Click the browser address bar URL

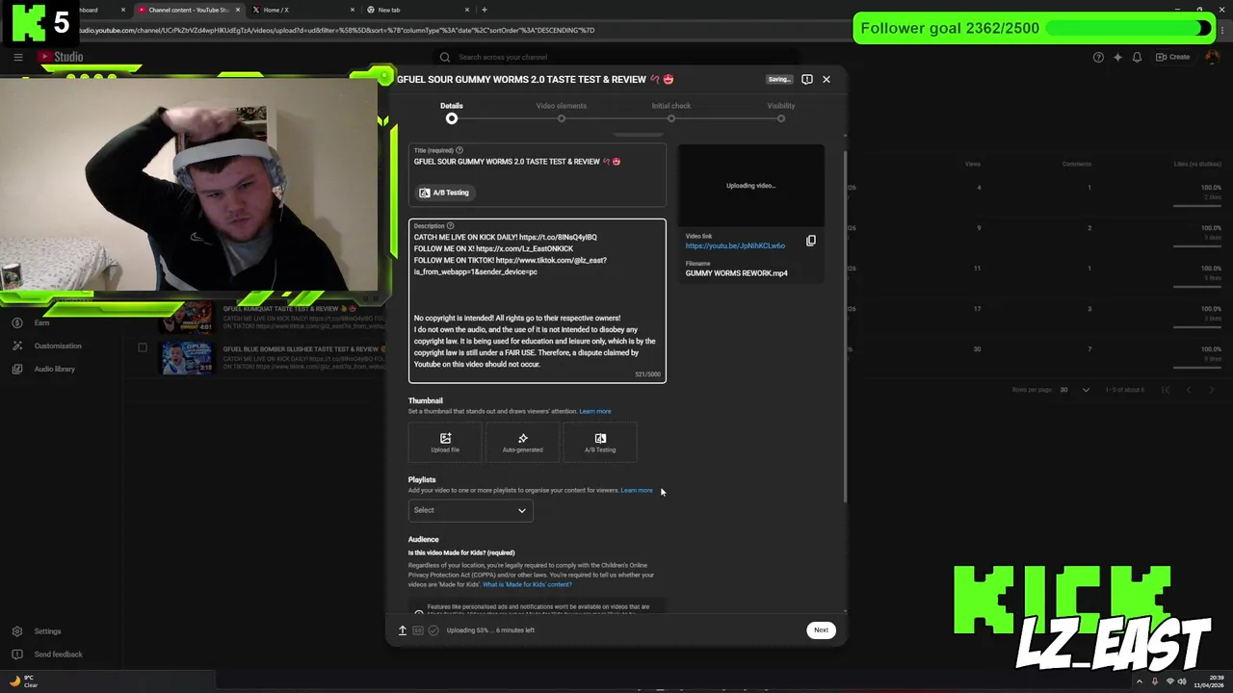point(337,30)
